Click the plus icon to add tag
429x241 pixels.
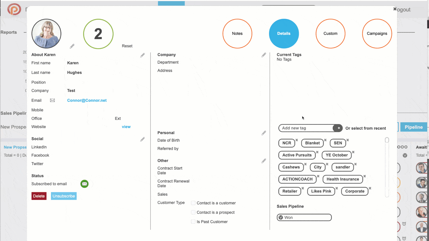pos(338,128)
